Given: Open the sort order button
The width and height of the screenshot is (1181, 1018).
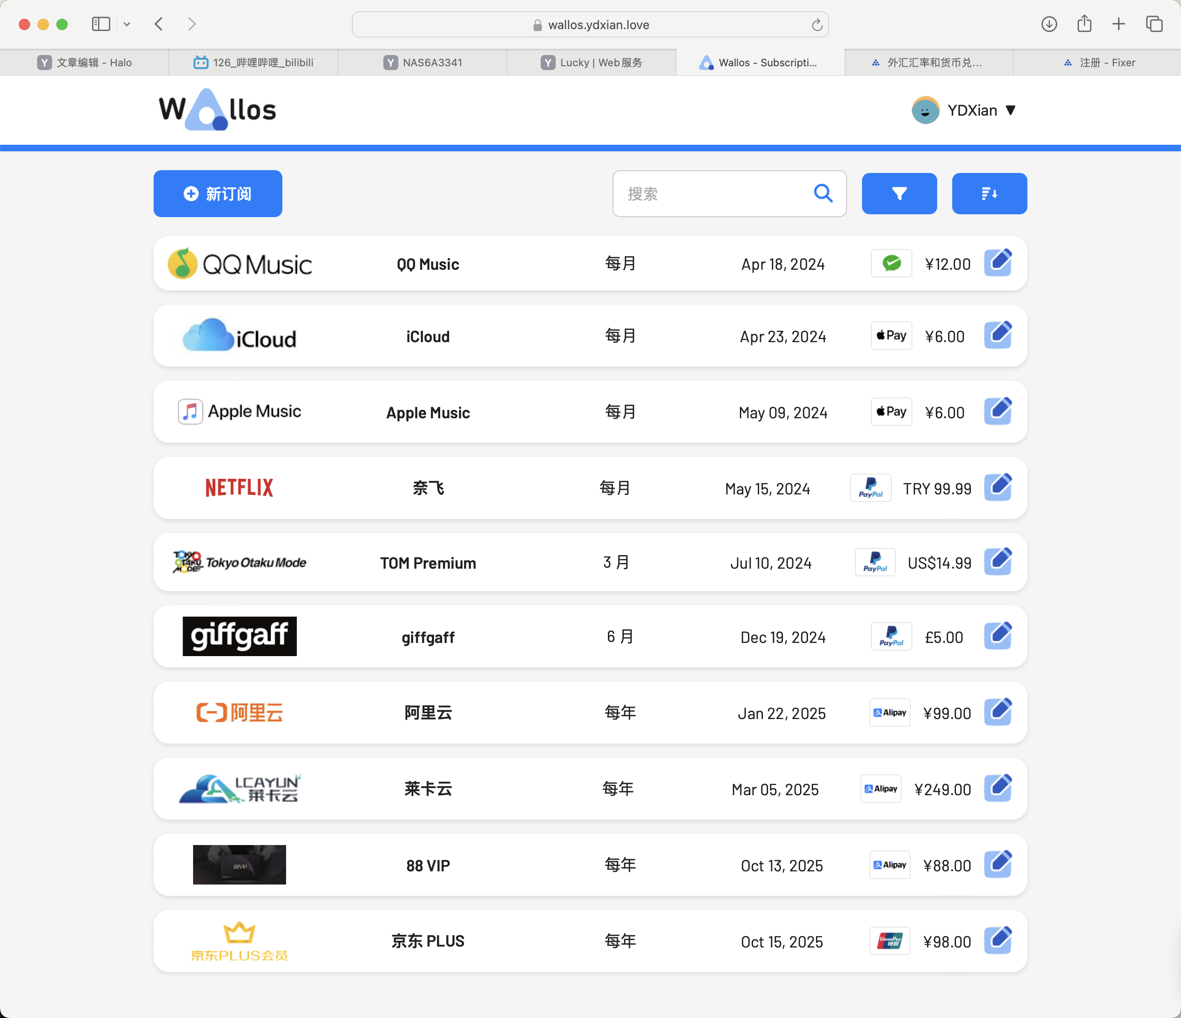Looking at the screenshot, I should coord(989,194).
